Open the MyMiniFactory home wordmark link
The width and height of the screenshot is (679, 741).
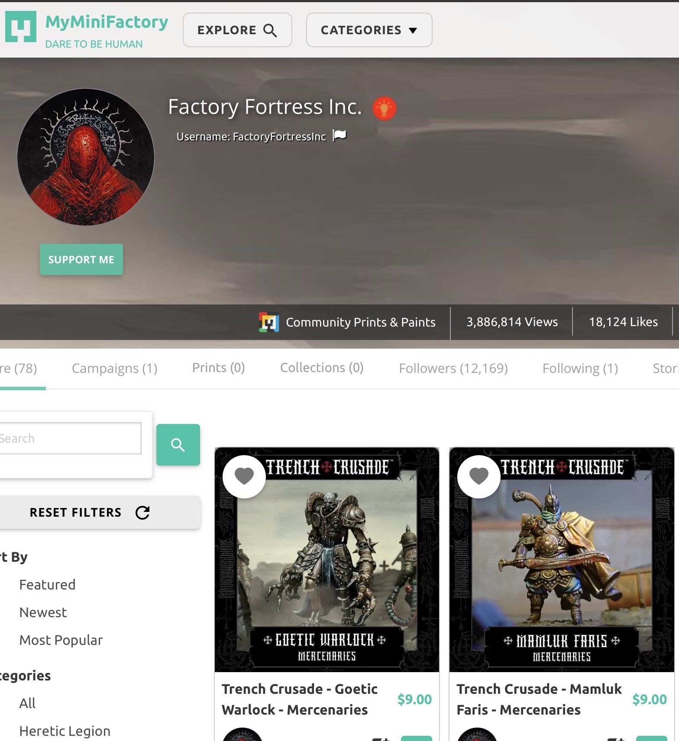pos(107,22)
